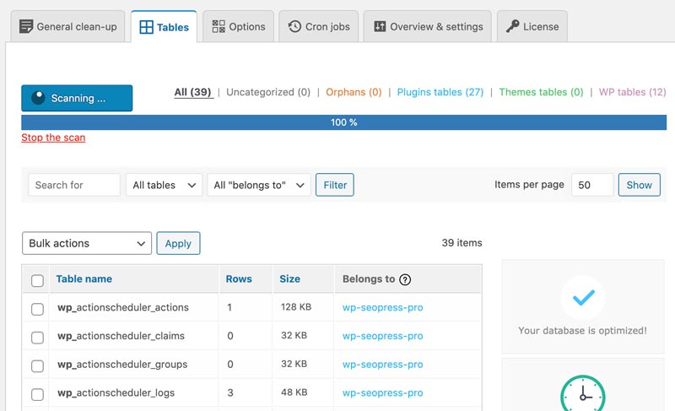Screen dimensions: 675x411
Task: Open the All "belongs to" dropdown
Action: 259,185
